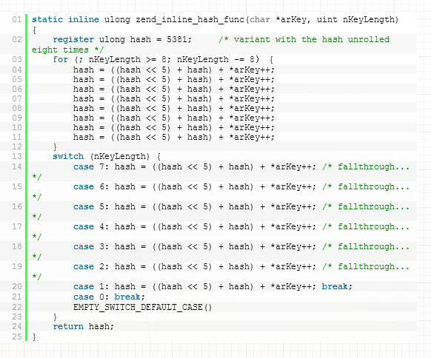Image resolution: width=431 pixels, height=358 pixels.
Task: Click the 'inline' keyword on line 01
Action: (x=84, y=19)
